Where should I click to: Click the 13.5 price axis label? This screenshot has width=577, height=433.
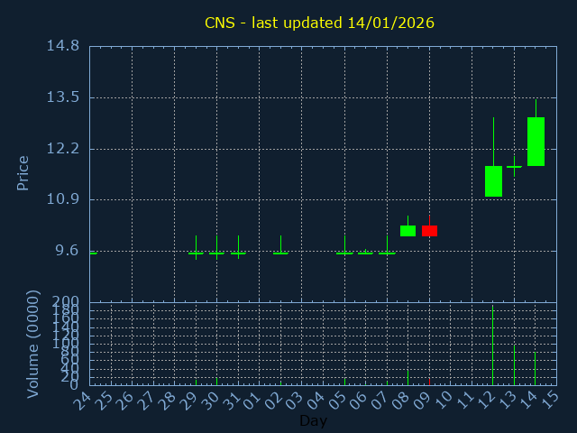coord(62,97)
